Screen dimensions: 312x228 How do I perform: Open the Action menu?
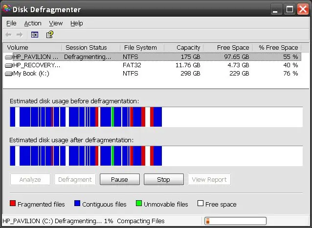33,23
